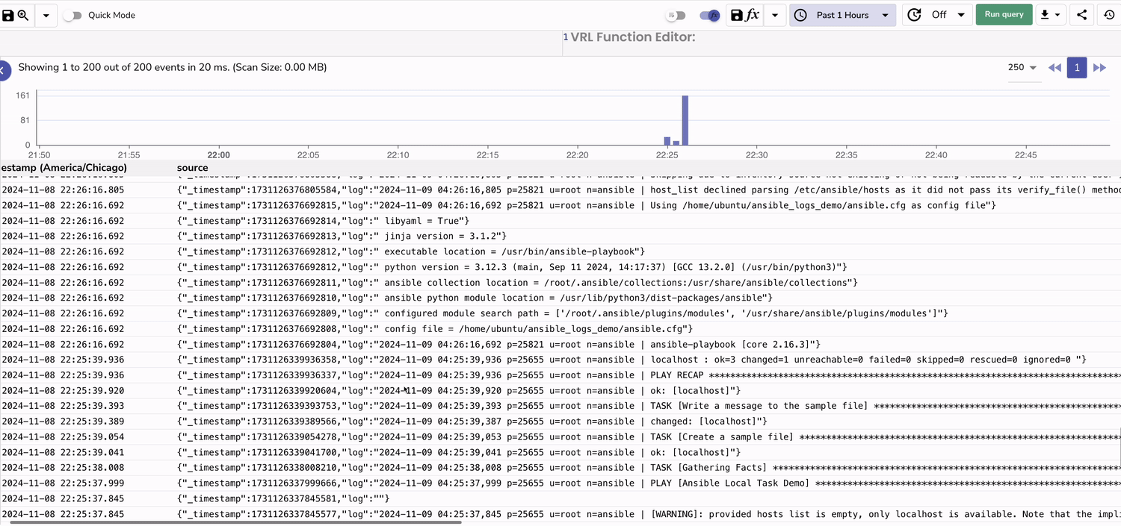Toggle the SQL mode switch
Image resolution: width=1121 pixels, height=526 pixels.
[676, 14]
